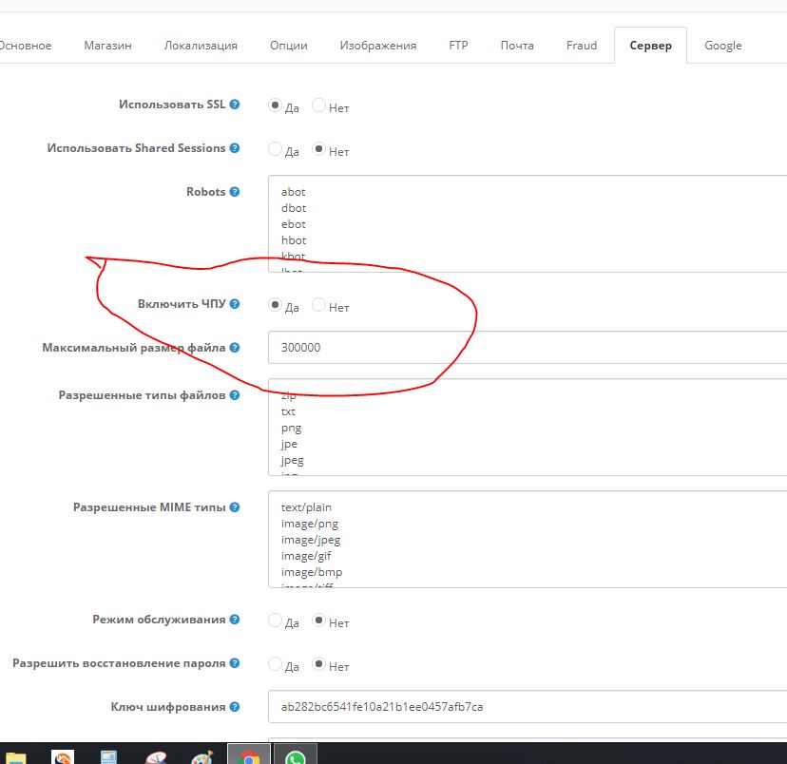Select Да for Разрешить восстановление пароля
787x764 pixels.
pos(276,664)
